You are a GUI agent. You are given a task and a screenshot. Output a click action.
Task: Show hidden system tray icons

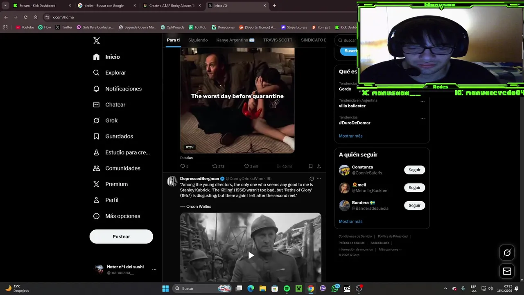click(x=445, y=288)
